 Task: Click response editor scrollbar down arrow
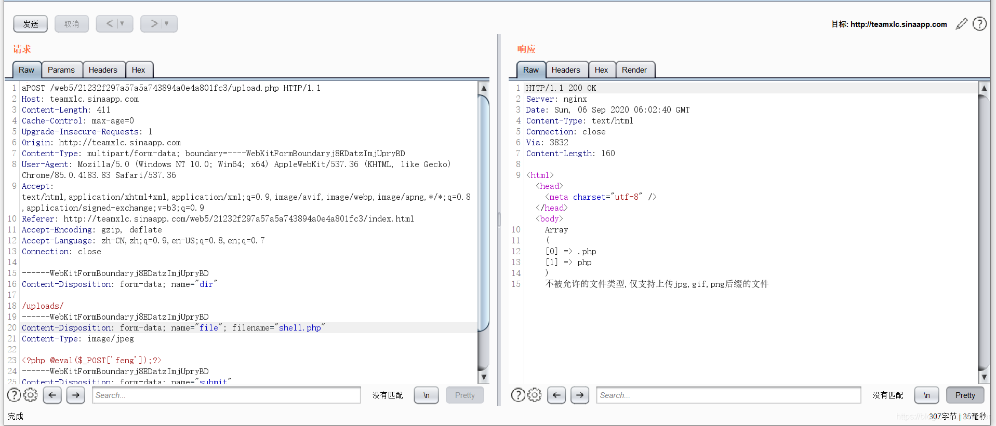pyautogui.click(x=984, y=377)
